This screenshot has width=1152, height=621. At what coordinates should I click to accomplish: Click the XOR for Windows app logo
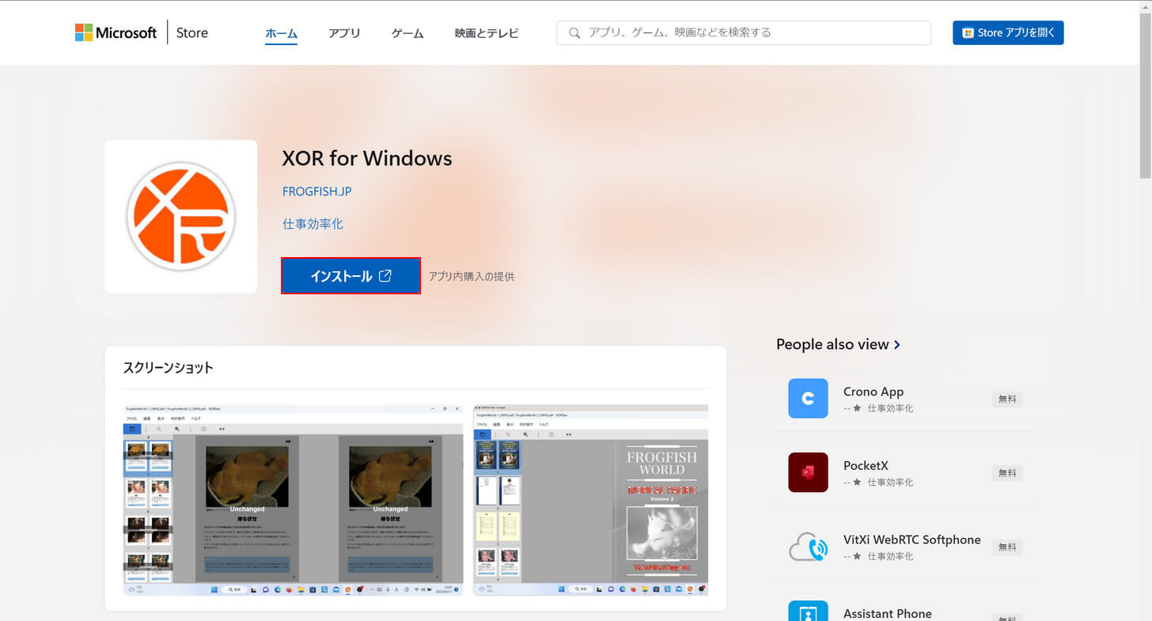tap(181, 216)
